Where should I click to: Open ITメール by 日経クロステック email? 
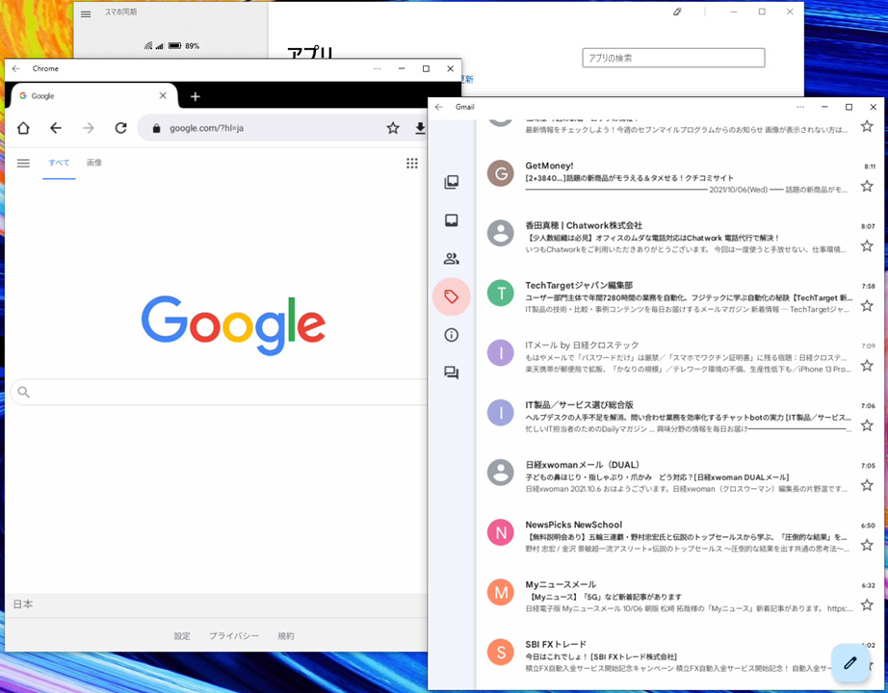tap(680, 357)
